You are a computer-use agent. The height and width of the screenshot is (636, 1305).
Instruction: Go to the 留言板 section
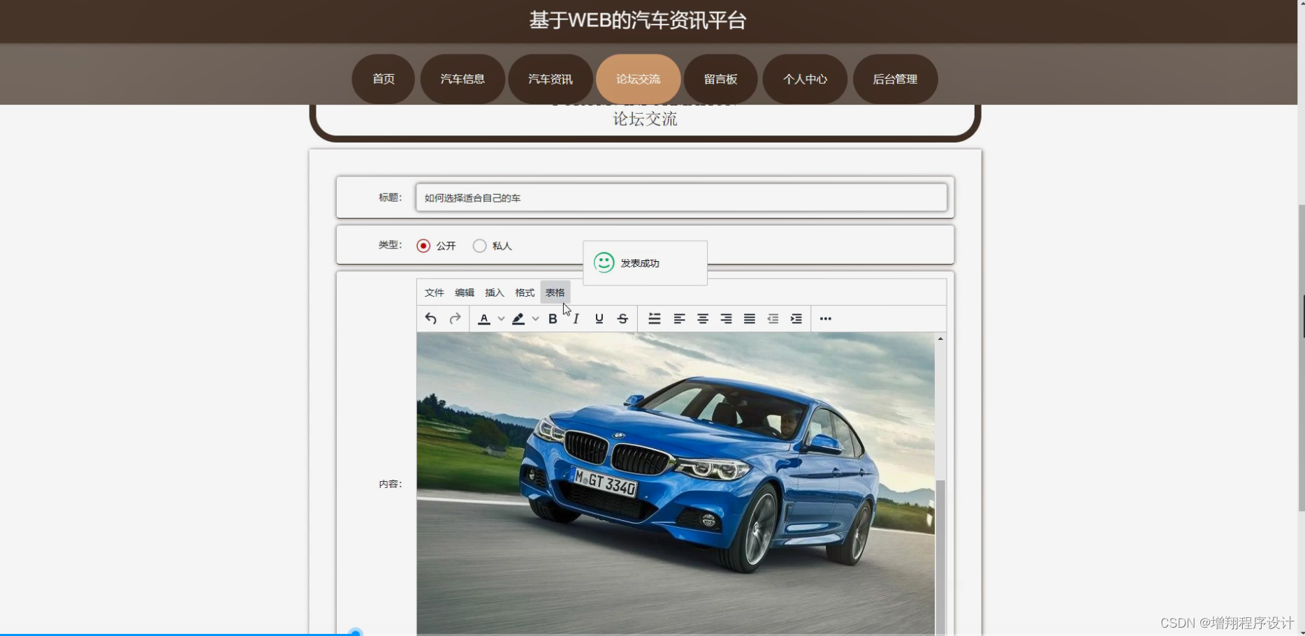pos(720,79)
